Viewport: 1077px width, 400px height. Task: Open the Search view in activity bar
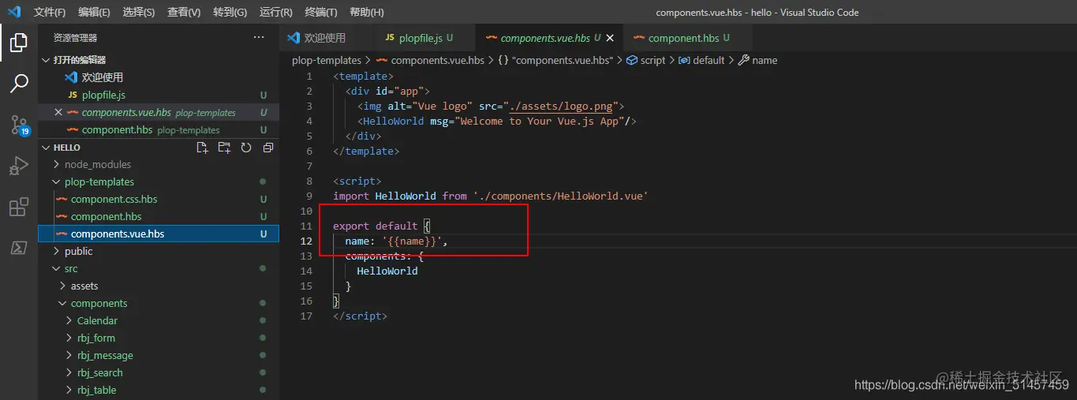coord(19,84)
